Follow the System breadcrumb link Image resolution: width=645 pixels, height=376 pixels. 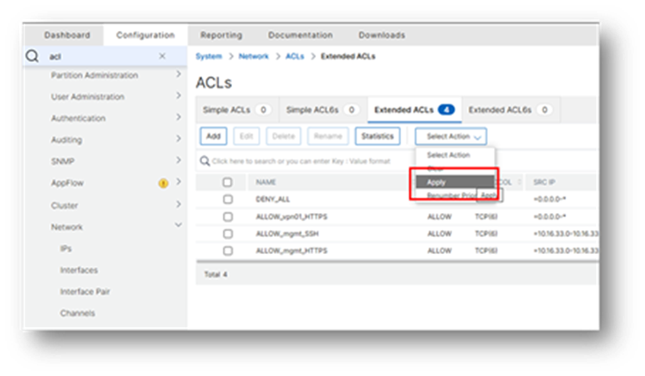[208, 56]
